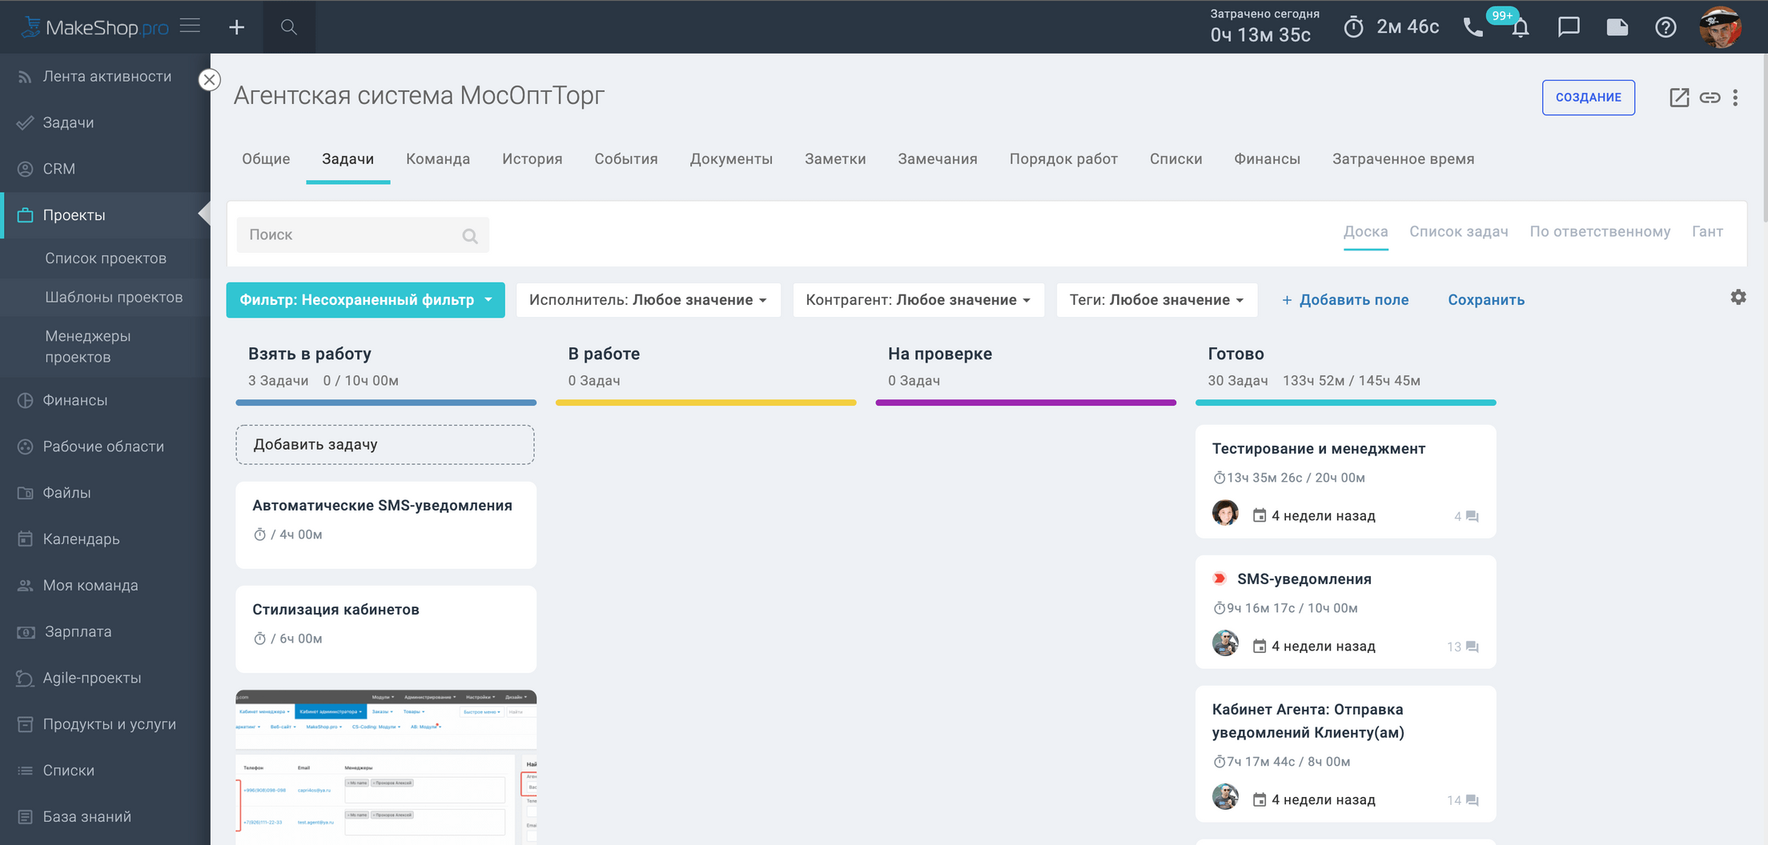Go to Лента активности in sidebar
Image resolution: width=1768 pixels, height=845 pixels.
[x=105, y=76]
